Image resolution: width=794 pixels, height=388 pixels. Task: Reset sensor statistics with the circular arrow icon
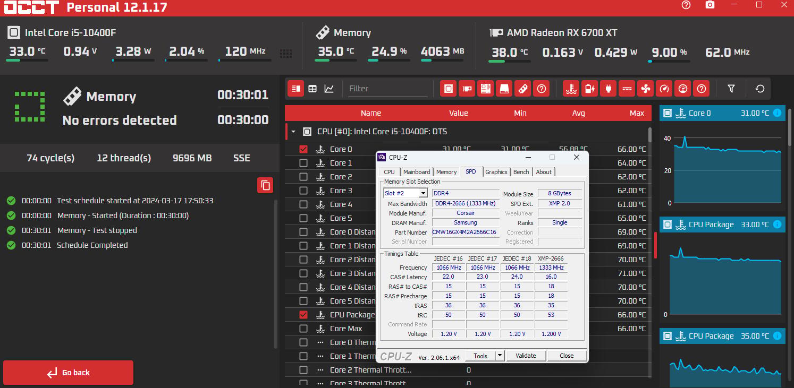[760, 89]
